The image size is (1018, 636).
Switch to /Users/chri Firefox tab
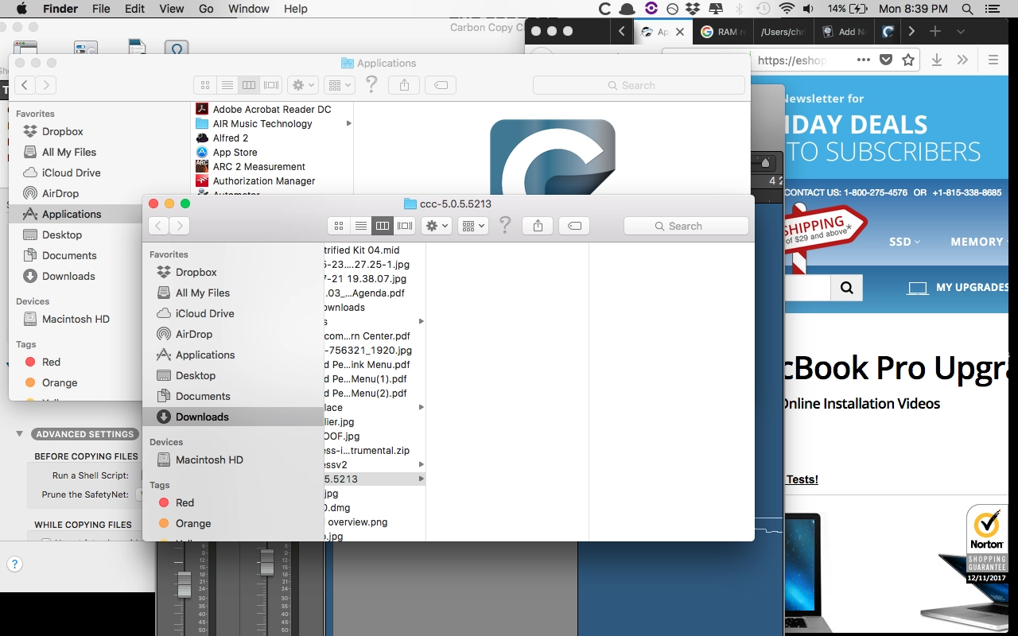(x=783, y=32)
